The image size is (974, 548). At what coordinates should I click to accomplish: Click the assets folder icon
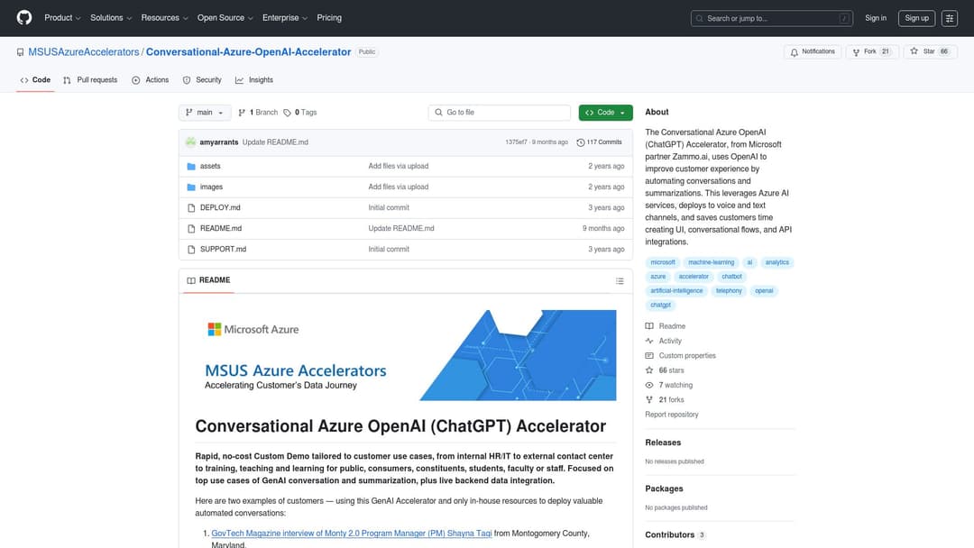coord(191,167)
